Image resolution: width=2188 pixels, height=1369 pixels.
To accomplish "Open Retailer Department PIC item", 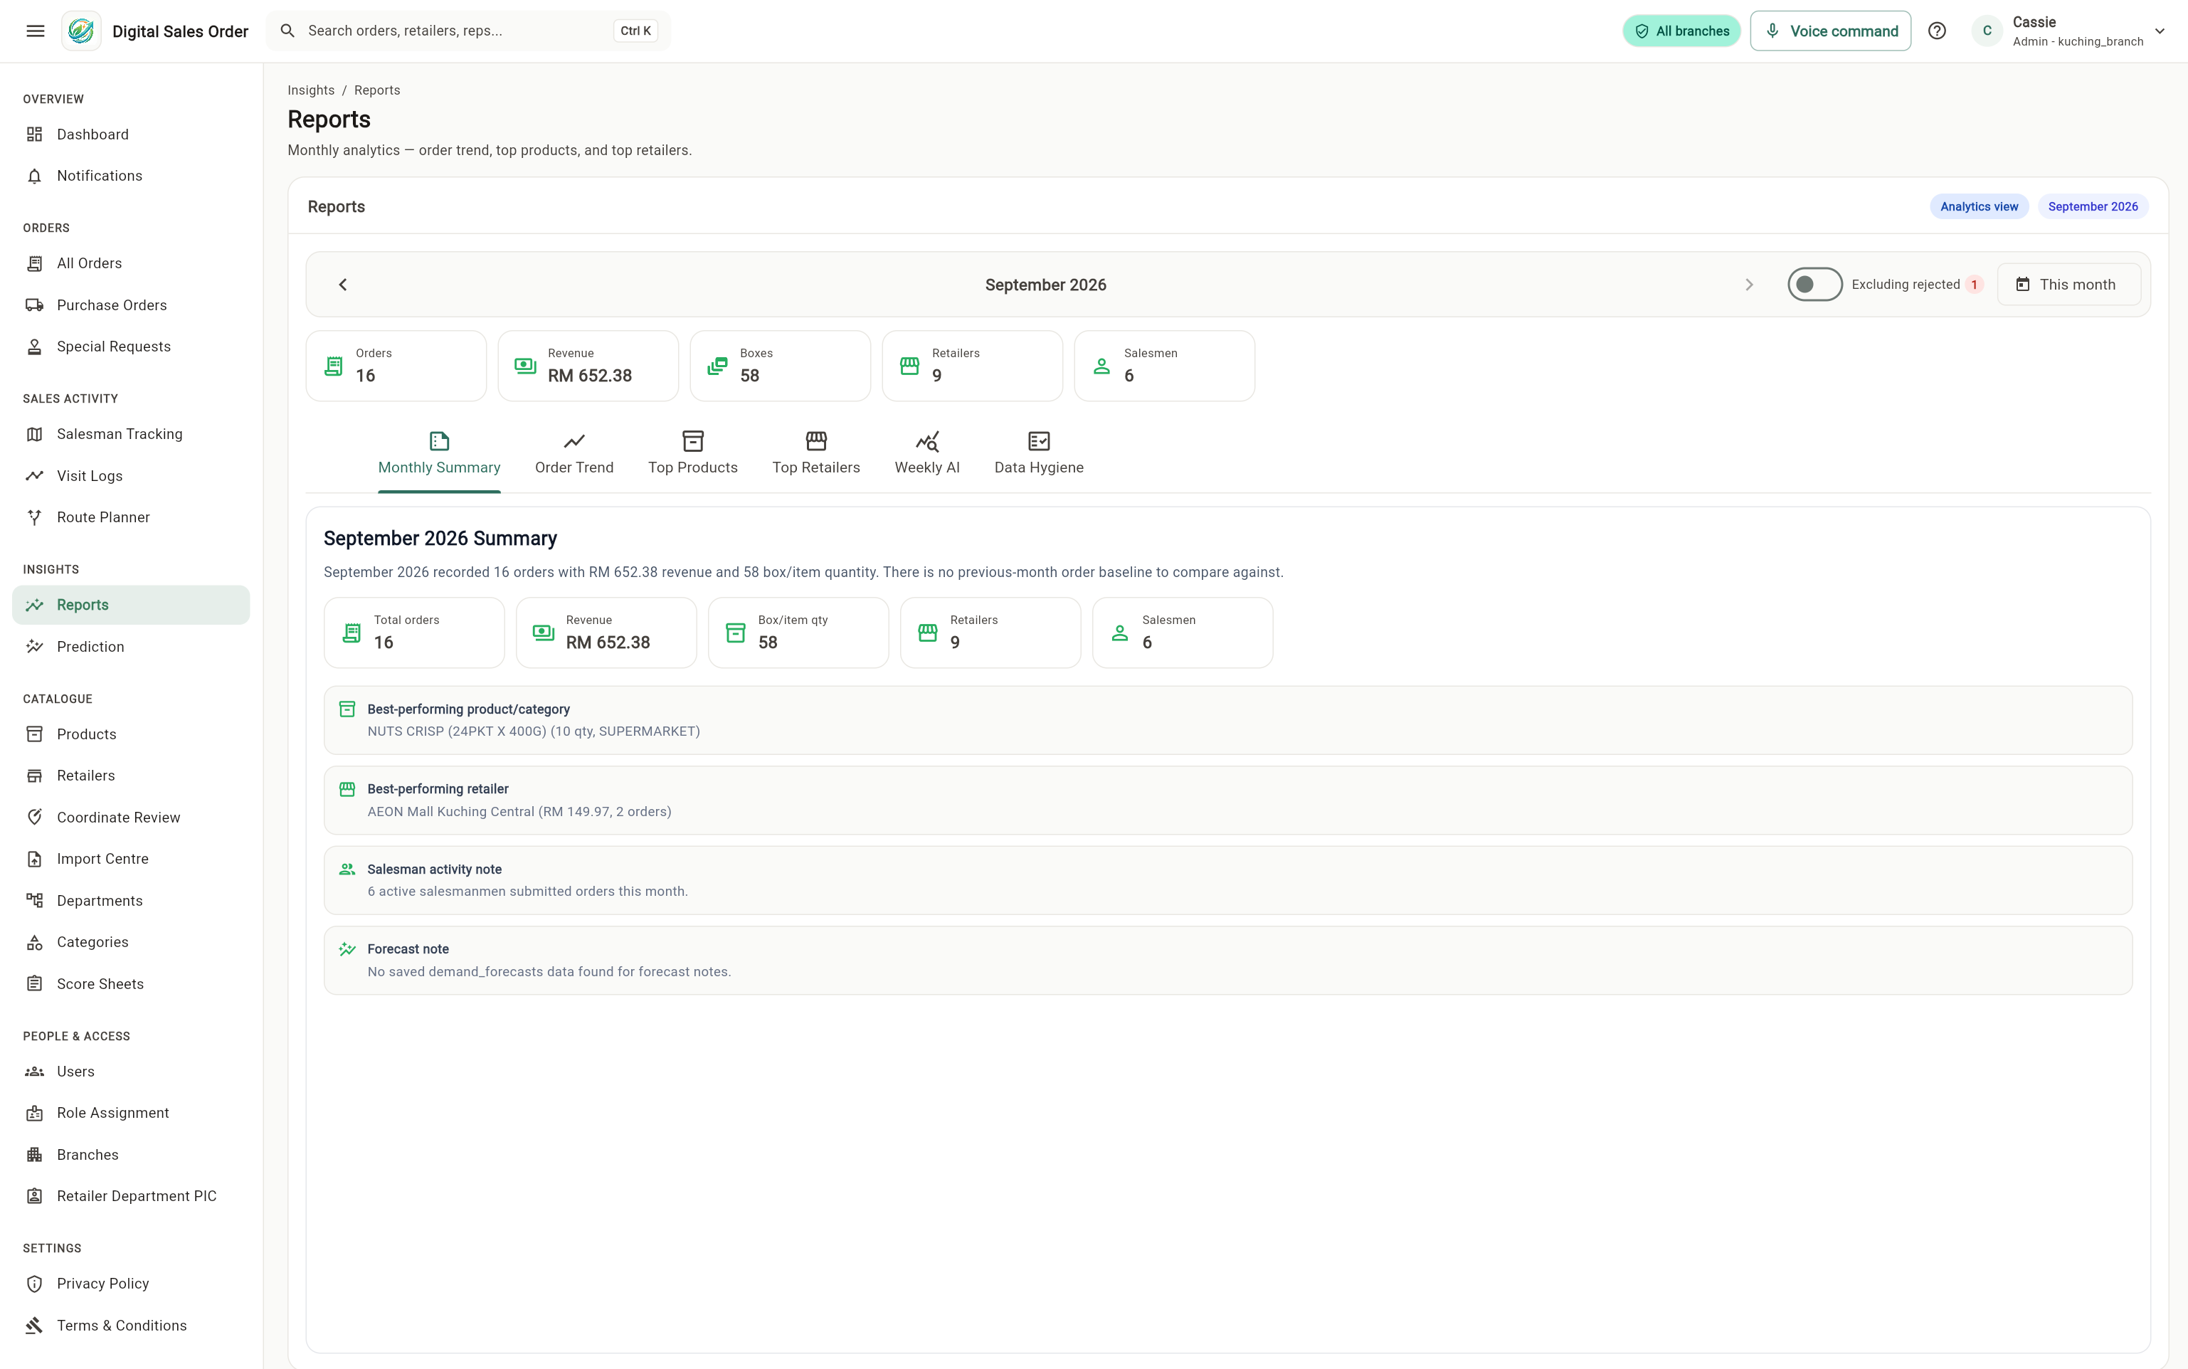I will 130,1196.
